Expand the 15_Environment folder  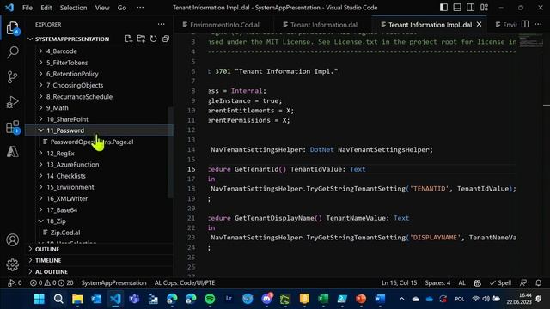[70, 187]
